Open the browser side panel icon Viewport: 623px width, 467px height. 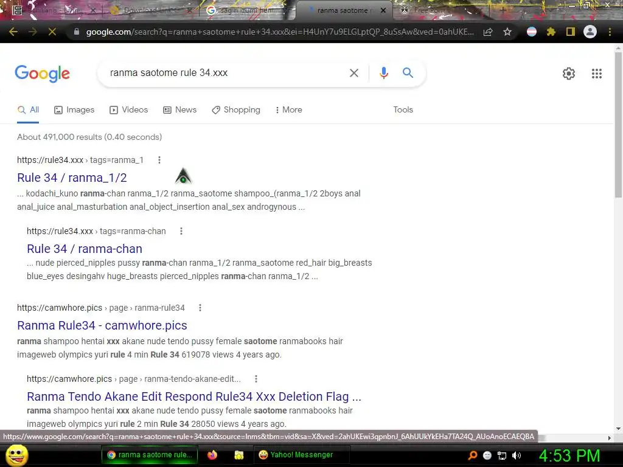tap(571, 32)
